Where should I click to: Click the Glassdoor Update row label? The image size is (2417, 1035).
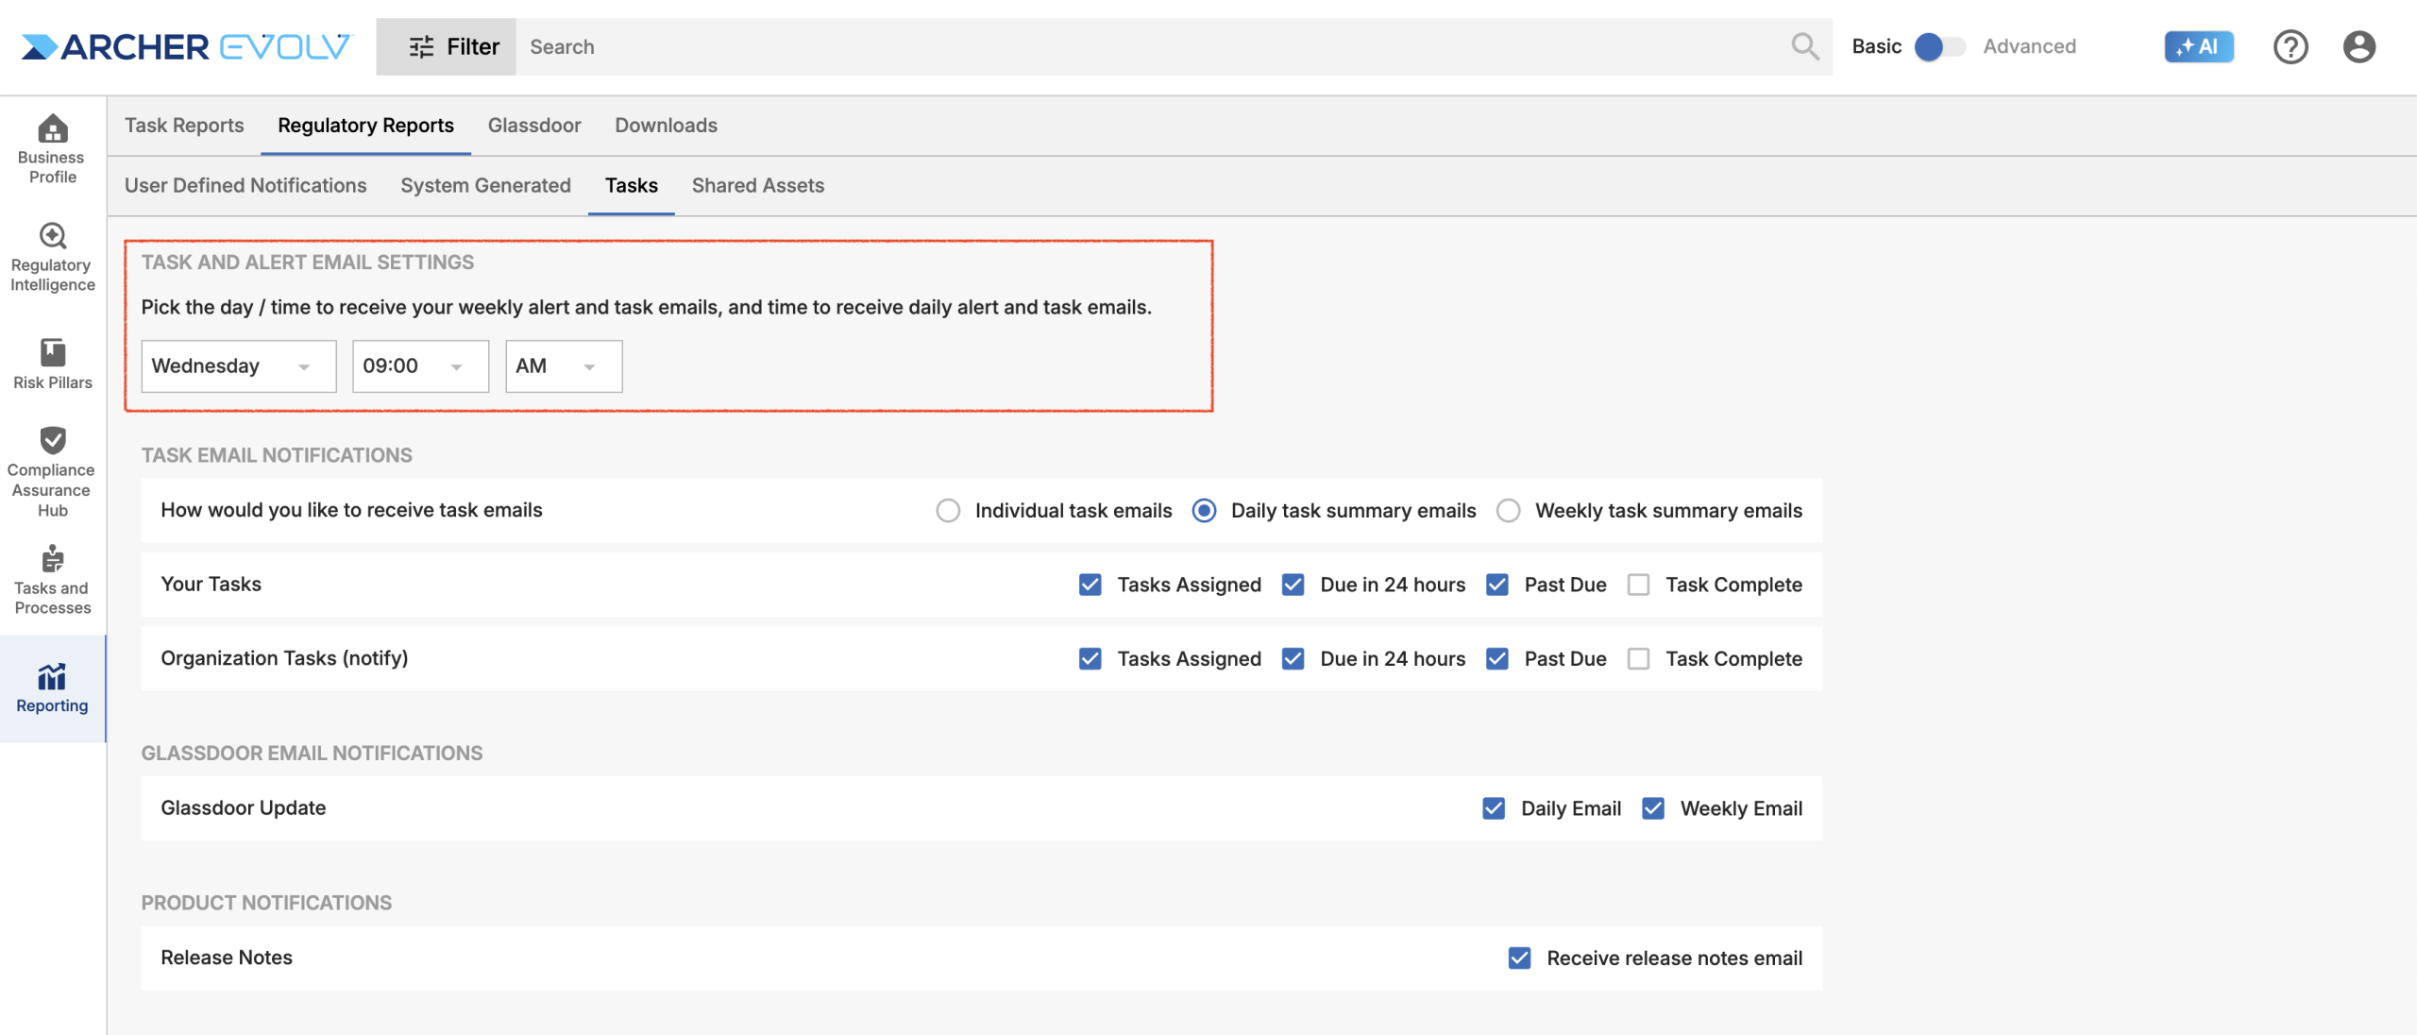(x=243, y=808)
